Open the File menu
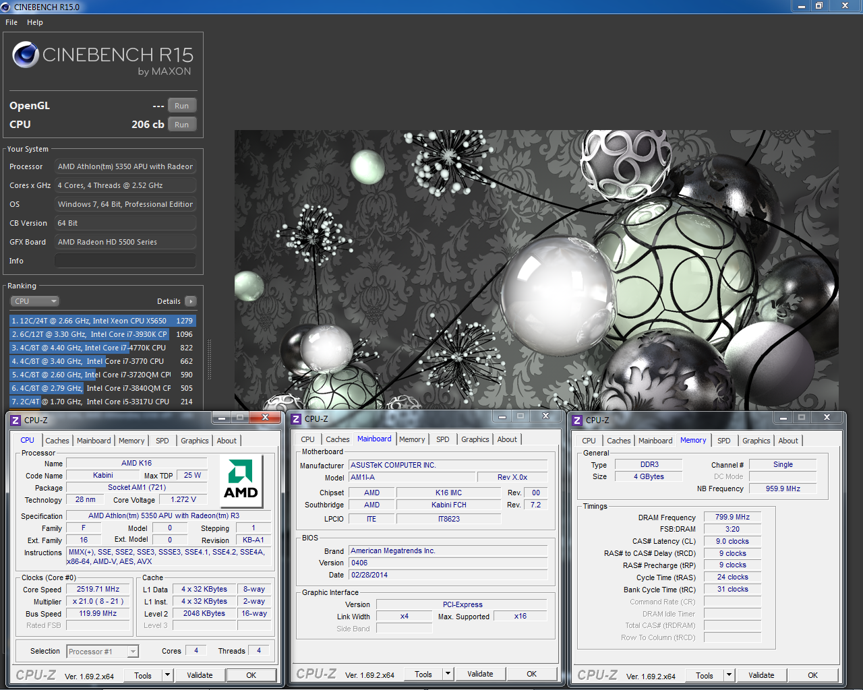The image size is (863, 690). (11, 22)
